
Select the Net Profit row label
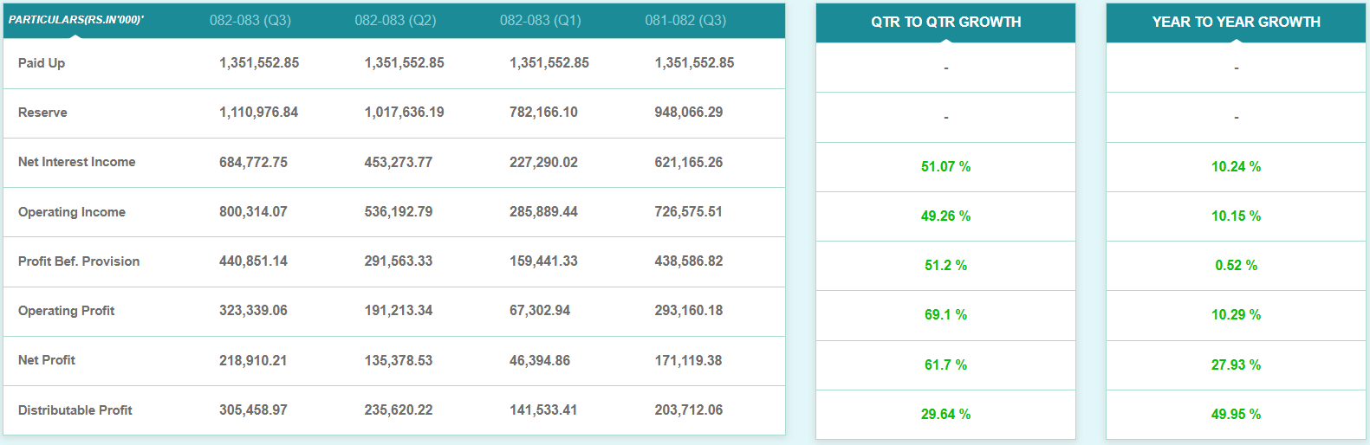47,360
